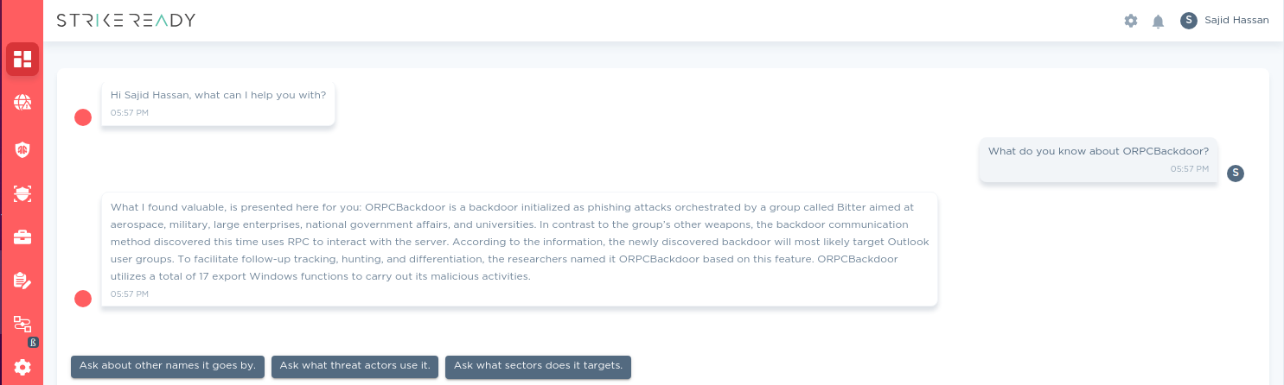1284x385 pixels.
Task: Click the StrikeReady logo
Action: point(126,21)
